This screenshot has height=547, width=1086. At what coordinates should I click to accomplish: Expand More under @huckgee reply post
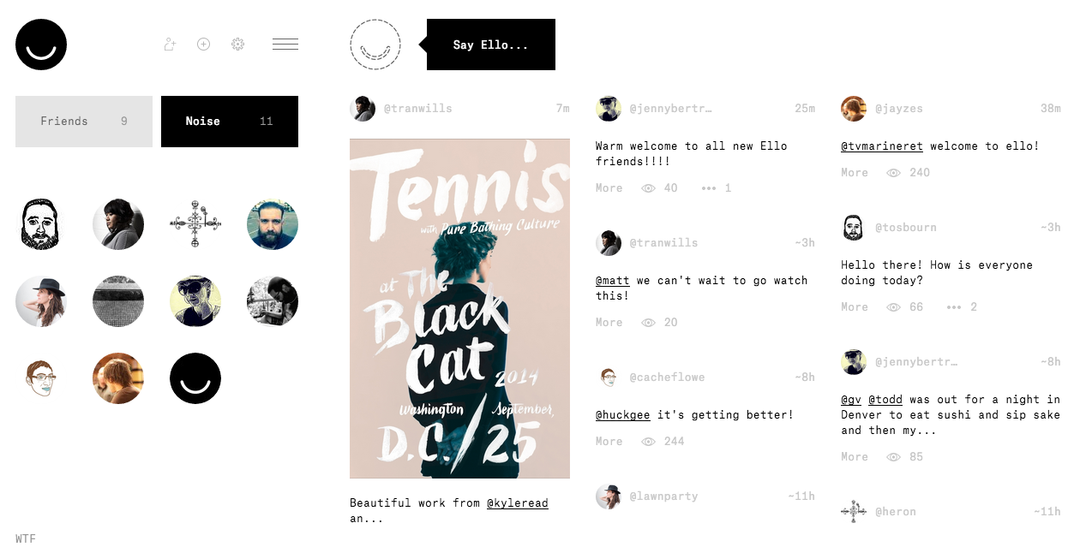[609, 442]
